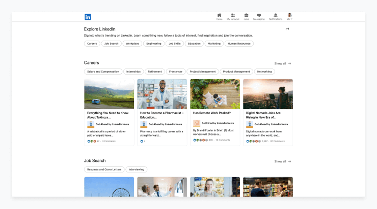Select the Human Resources topic pill
Screen dimensions: 377x209
pos(239,44)
